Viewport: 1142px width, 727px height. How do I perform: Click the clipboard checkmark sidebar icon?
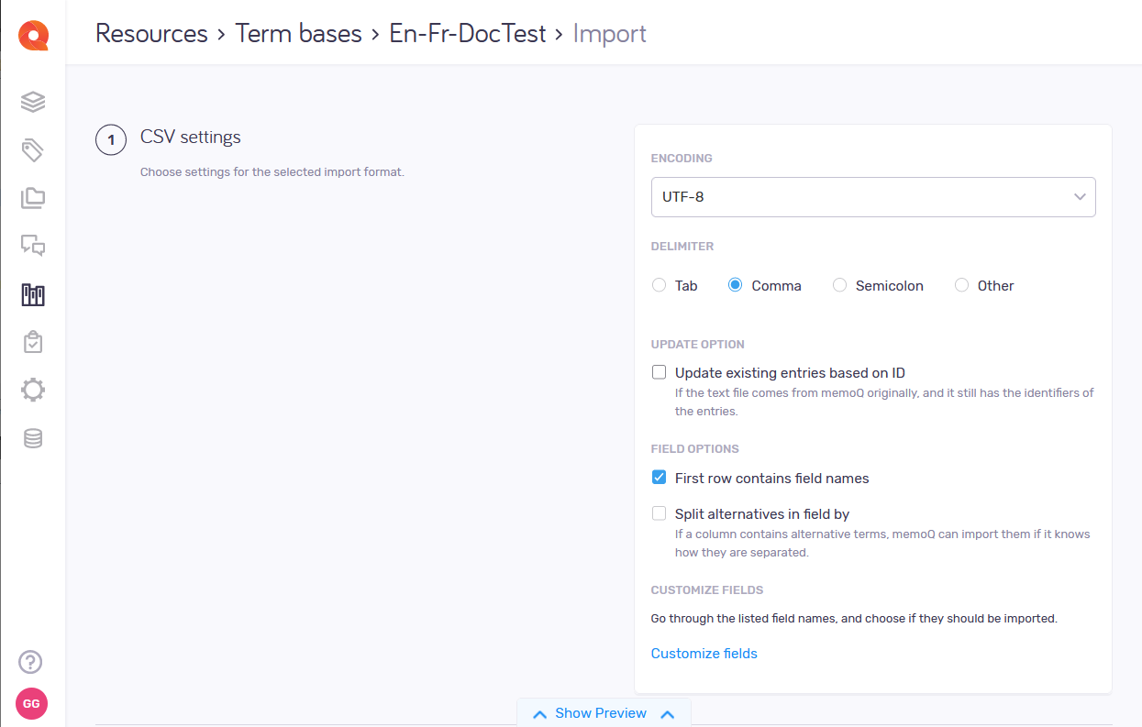click(33, 343)
